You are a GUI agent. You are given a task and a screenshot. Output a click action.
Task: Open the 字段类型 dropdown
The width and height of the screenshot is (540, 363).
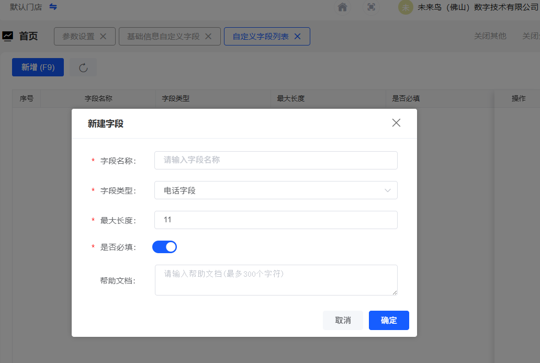[x=276, y=190]
